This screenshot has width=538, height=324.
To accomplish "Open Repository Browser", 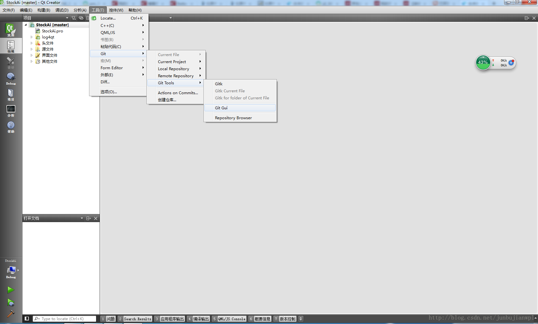I will coord(240,118).
